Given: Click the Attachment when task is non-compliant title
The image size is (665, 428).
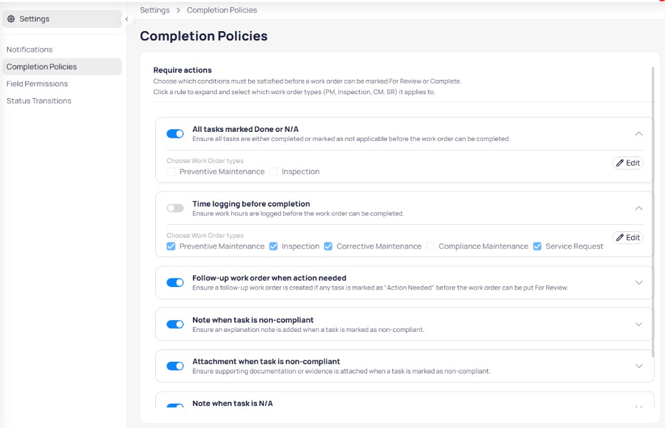Looking at the screenshot, I should point(266,361).
